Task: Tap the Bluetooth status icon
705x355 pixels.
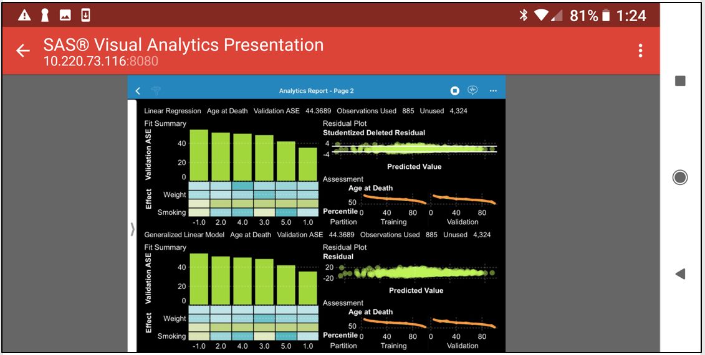Action: (524, 16)
